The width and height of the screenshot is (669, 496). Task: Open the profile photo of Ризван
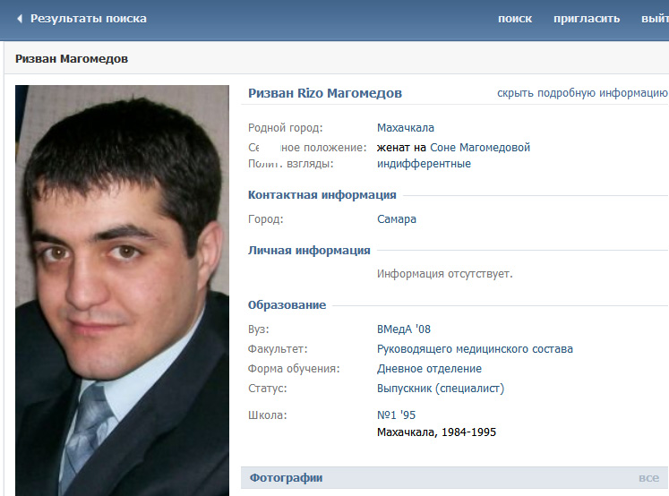pos(122,290)
